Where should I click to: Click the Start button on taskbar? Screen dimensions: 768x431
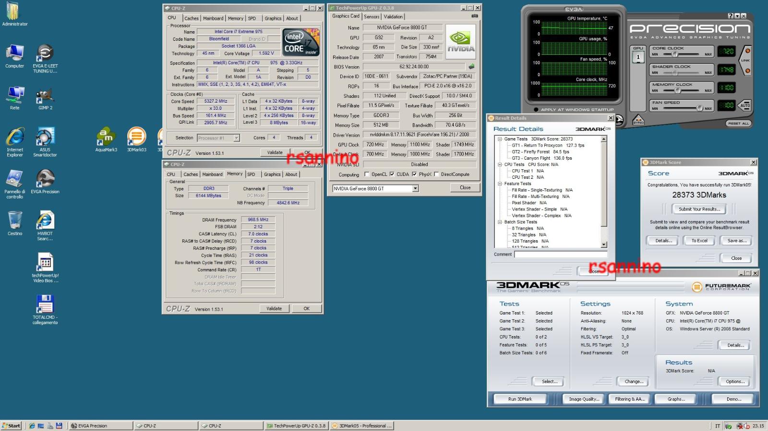(x=12, y=426)
